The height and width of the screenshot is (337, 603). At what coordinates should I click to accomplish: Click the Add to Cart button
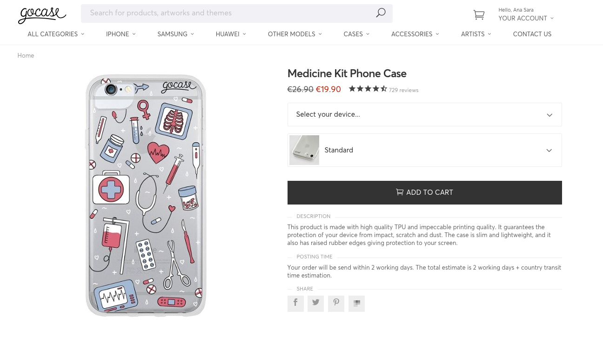(x=425, y=192)
